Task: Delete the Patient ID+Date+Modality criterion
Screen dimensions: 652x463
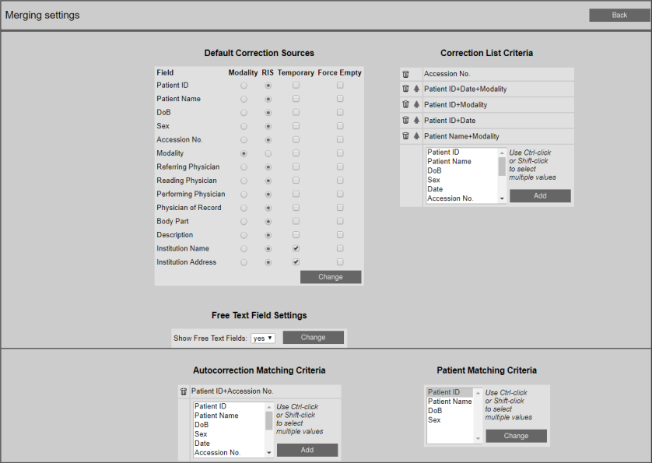Action: pos(405,89)
